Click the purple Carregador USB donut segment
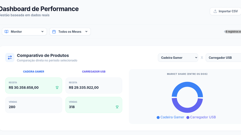This screenshot has width=241, height=135. click(188, 110)
